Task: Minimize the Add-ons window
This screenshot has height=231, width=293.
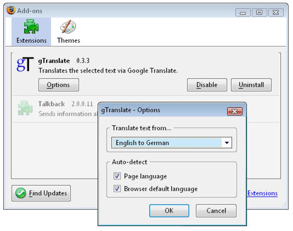Action: point(243,13)
